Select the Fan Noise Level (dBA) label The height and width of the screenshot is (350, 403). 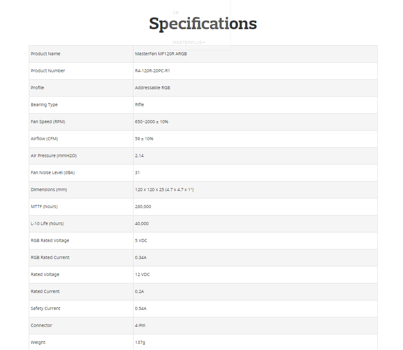(x=53, y=173)
